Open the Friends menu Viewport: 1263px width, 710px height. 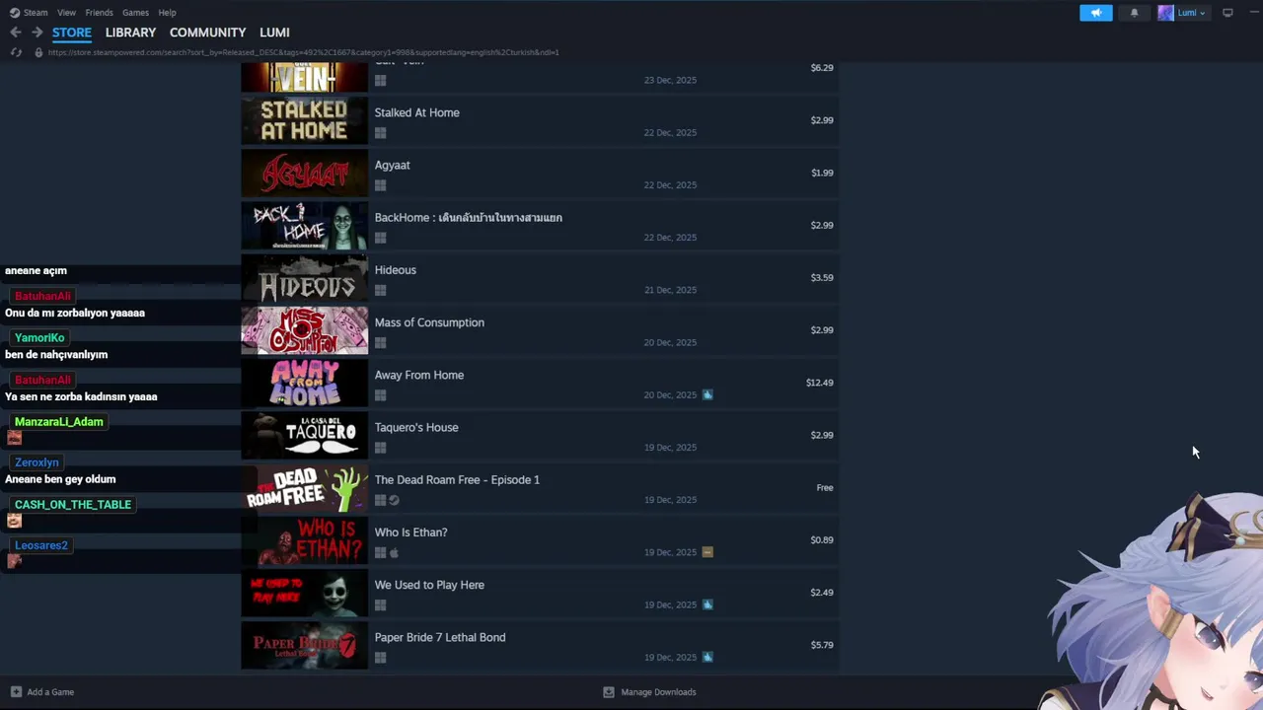pyautogui.click(x=99, y=13)
